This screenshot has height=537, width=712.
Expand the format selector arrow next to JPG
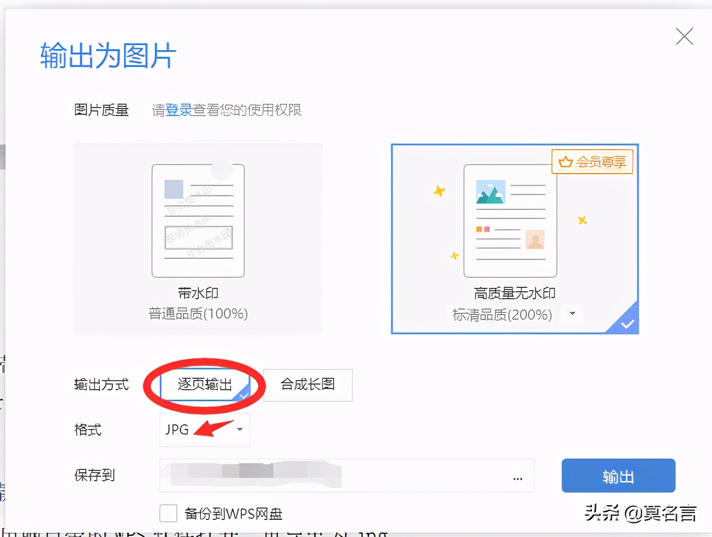(x=240, y=430)
